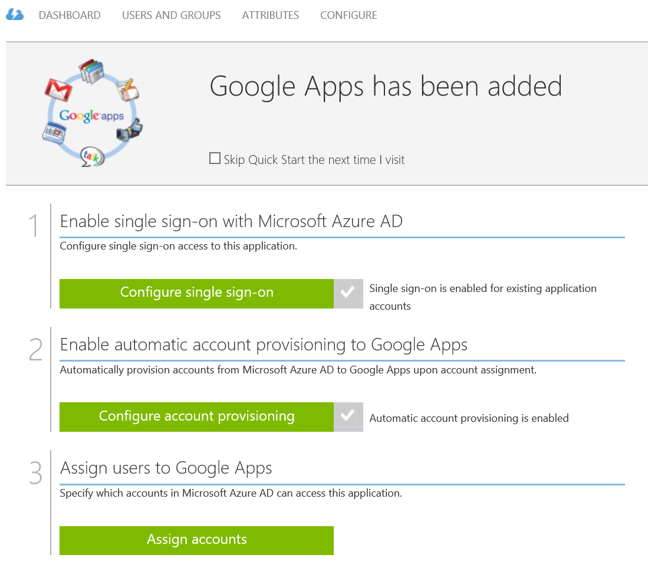Click the Gmail envelope icon
This screenshot has width=648, height=571.
(x=58, y=88)
